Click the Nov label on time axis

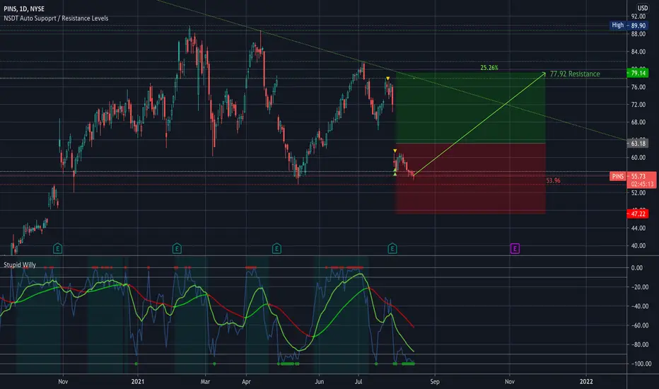coord(63,381)
